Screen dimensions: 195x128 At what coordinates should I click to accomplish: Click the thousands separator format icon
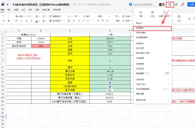tap(103, 21)
